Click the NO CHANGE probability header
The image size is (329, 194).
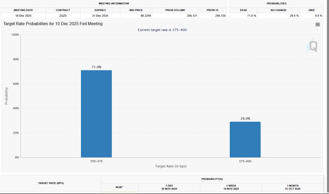coord(278,10)
